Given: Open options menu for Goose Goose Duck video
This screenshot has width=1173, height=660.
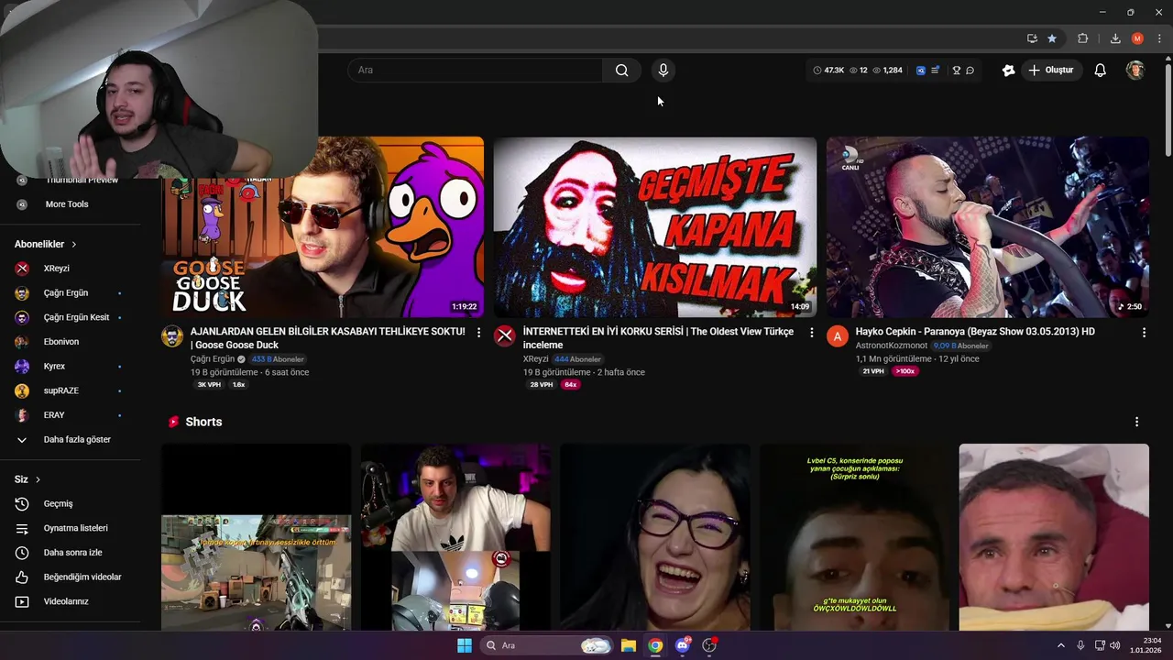Looking at the screenshot, I should [x=478, y=333].
